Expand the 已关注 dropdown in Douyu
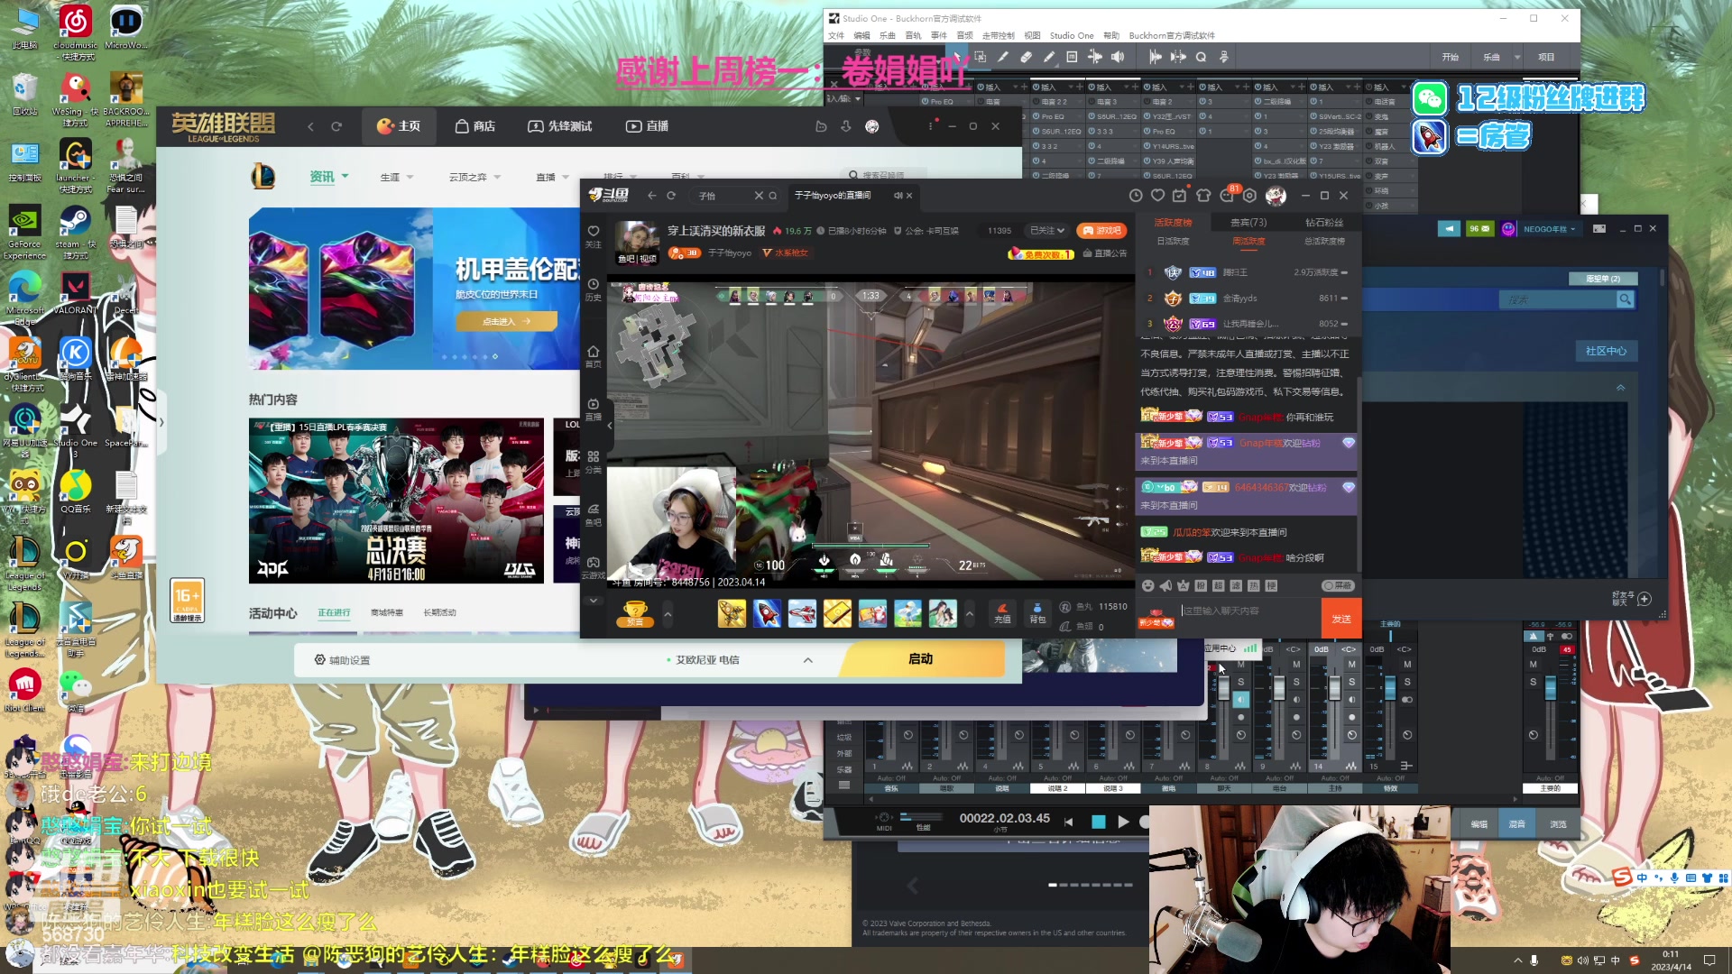The image size is (1732, 974). click(1048, 231)
